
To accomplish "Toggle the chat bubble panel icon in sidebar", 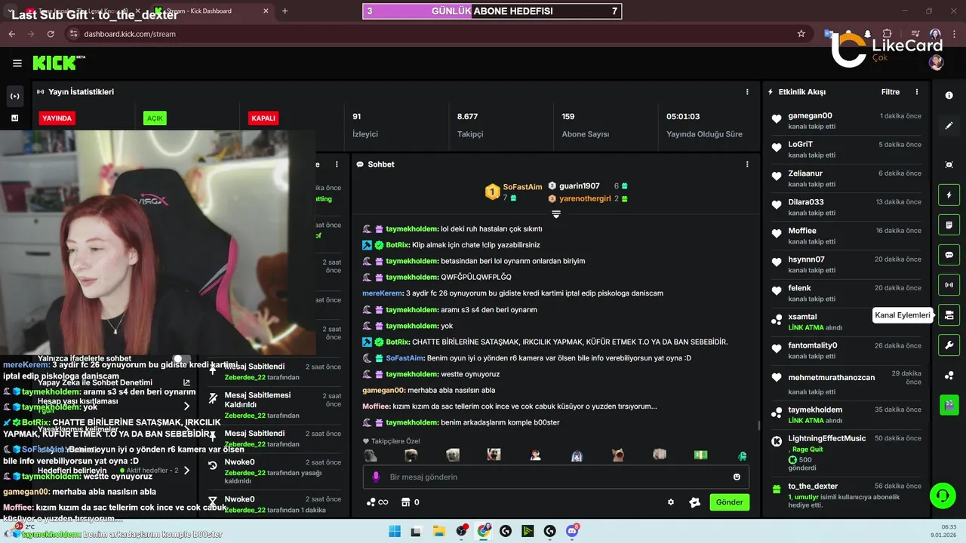I will coord(949,255).
